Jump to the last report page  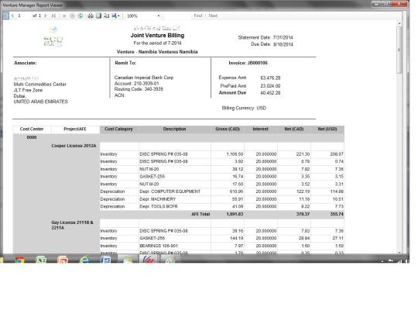pos(53,16)
